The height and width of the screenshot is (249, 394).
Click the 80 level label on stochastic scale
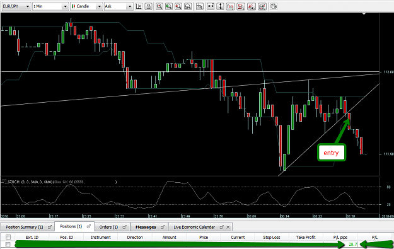pos(388,187)
